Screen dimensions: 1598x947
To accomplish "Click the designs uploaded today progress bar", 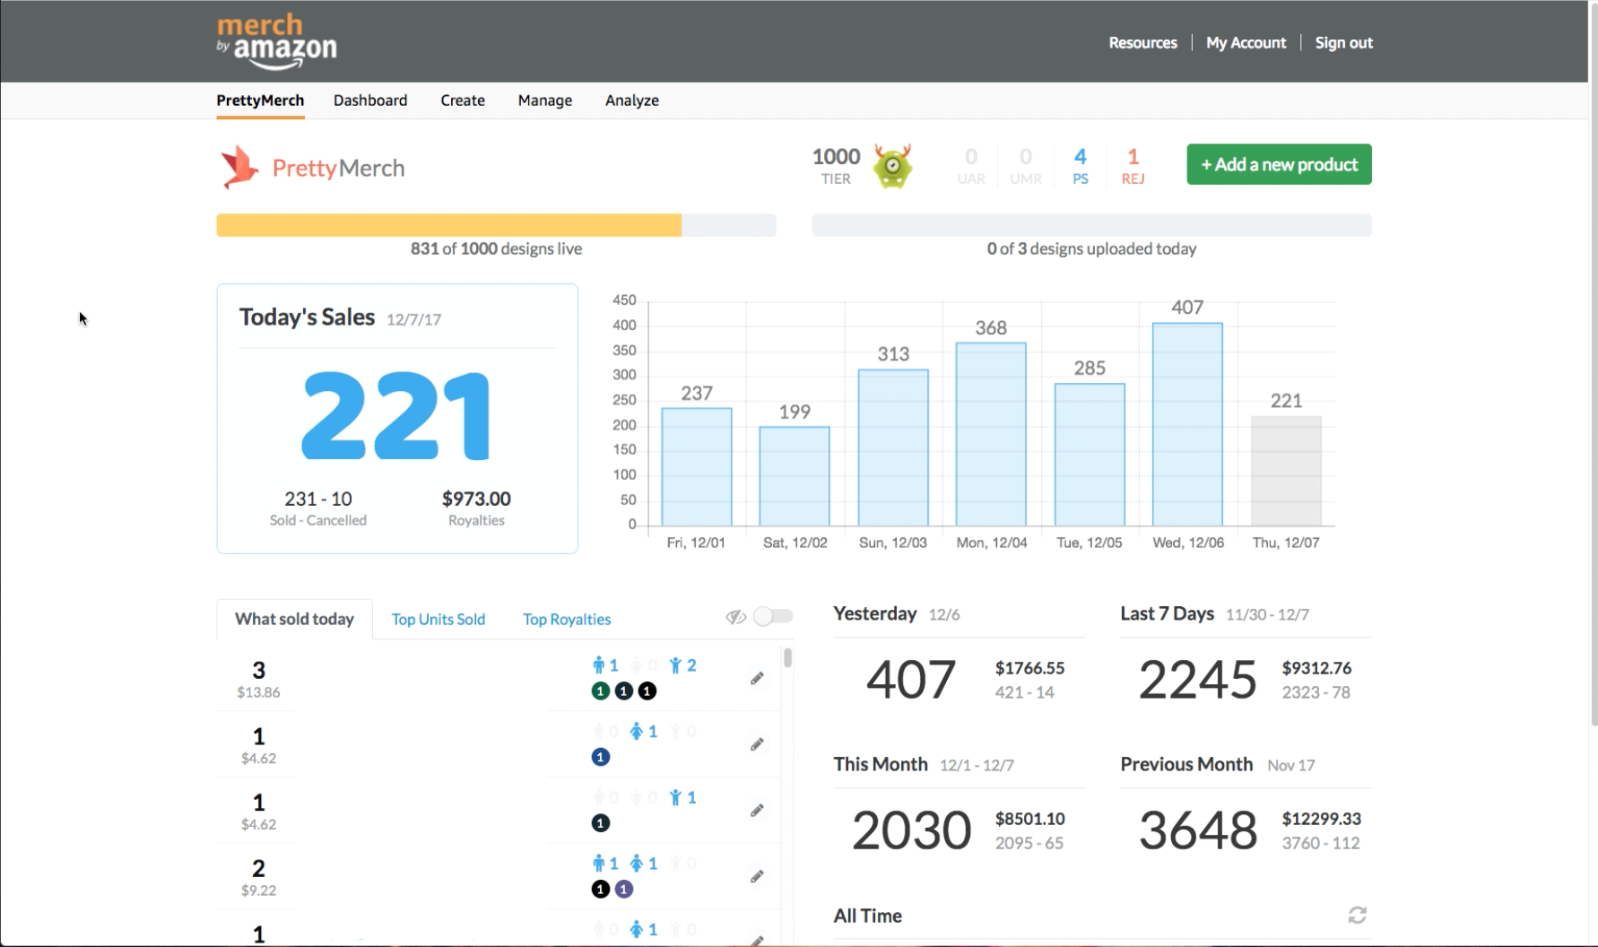I will click(1091, 225).
